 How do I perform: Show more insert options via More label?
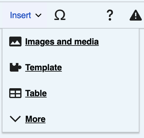(35, 119)
